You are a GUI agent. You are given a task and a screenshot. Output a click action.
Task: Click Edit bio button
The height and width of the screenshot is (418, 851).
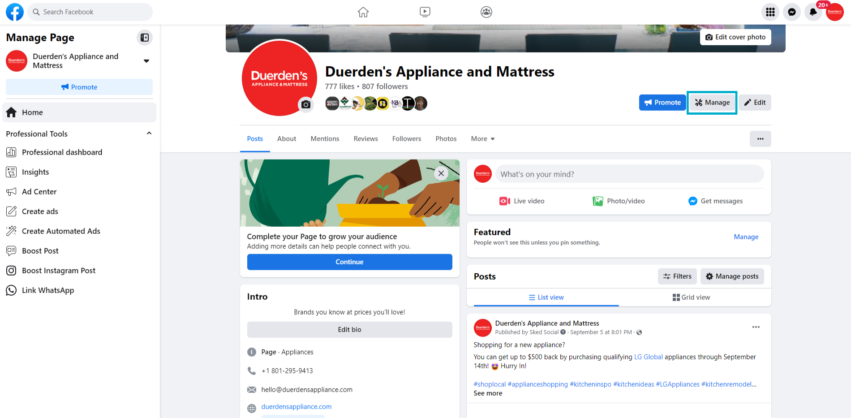[x=350, y=330]
